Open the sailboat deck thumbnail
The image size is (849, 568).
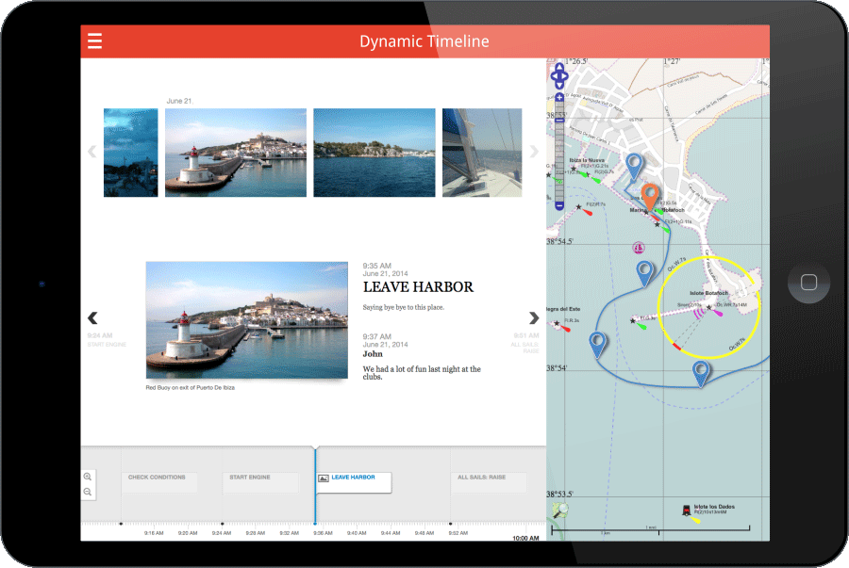(482, 153)
